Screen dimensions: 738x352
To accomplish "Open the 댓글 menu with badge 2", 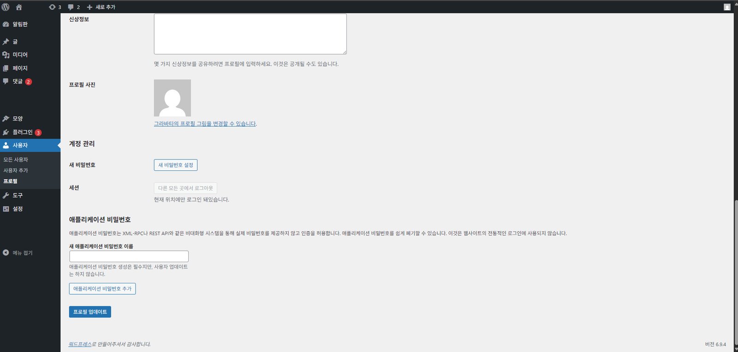I will tap(30, 81).
